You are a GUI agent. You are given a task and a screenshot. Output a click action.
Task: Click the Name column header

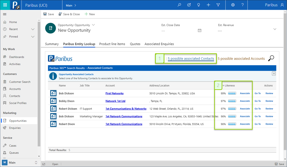click(62, 86)
